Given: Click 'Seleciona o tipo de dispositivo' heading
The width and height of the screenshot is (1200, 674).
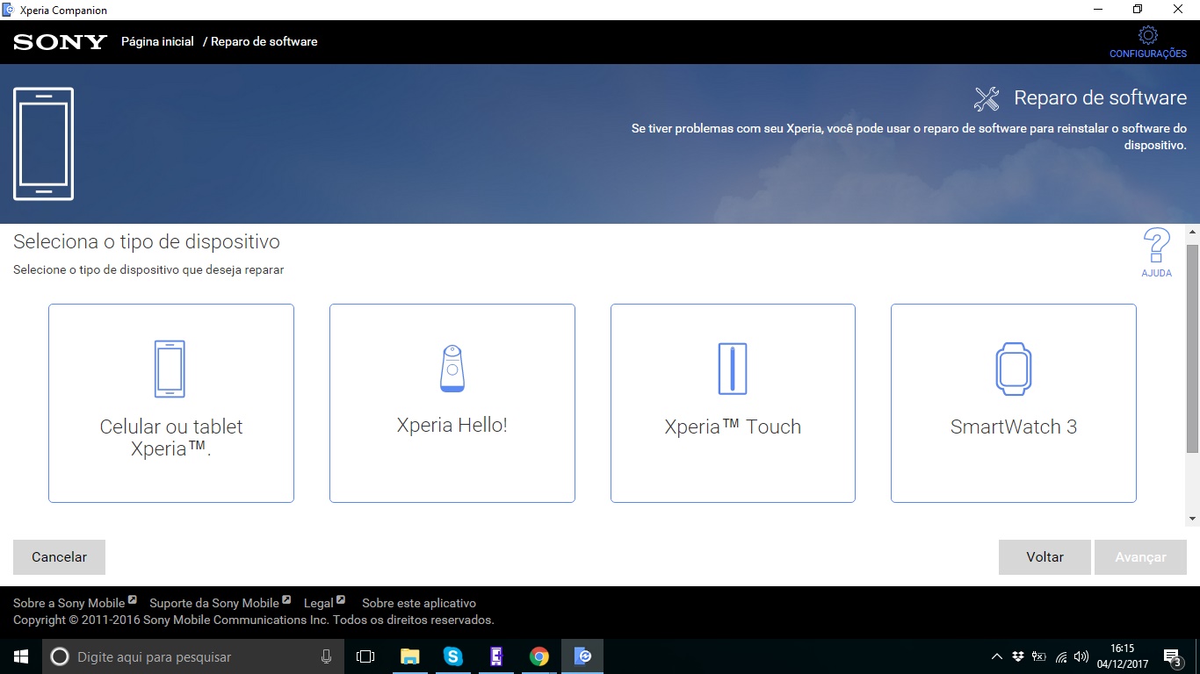Looking at the screenshot, I should [x=147, y=241].
